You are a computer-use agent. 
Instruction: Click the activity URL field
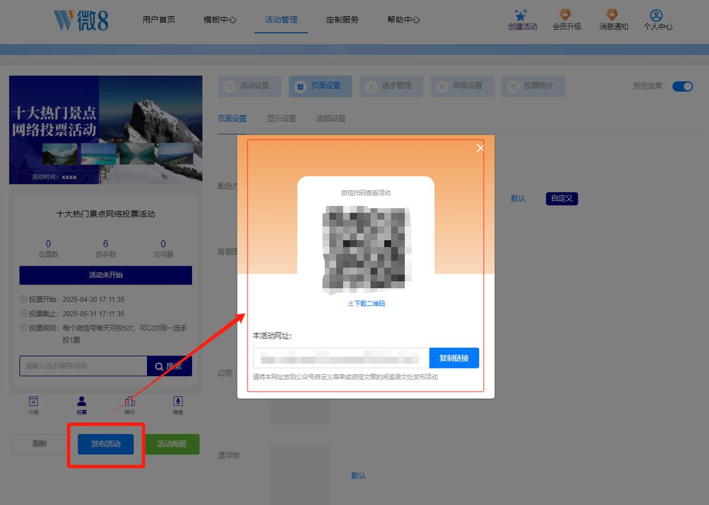coord(341,358)
